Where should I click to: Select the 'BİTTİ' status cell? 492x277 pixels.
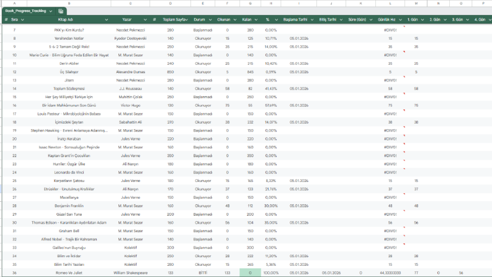(203, 273)
